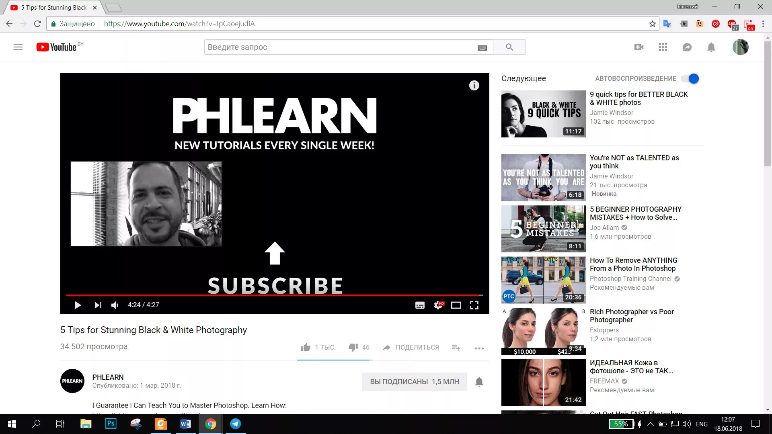The width and height of the screenshot is (772, 434).
Task: Click the browser address bar URL
Action: [179, 24]
